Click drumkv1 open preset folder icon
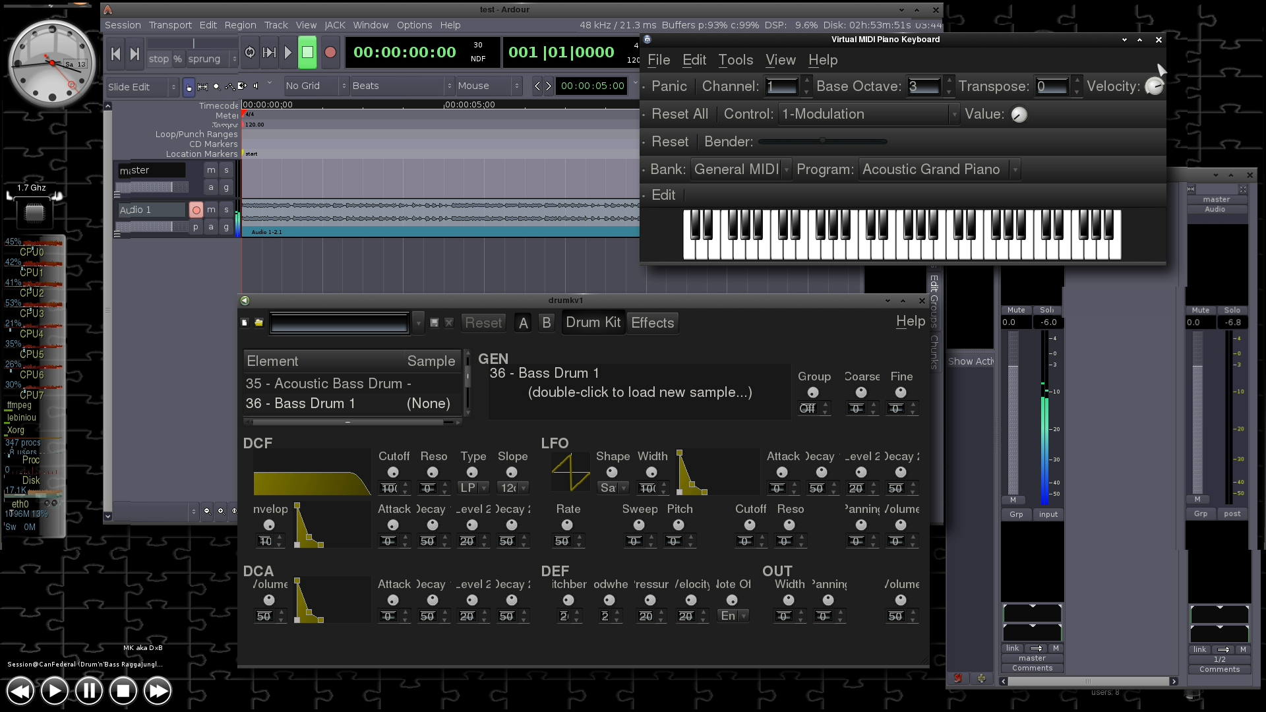 point(258,323)
